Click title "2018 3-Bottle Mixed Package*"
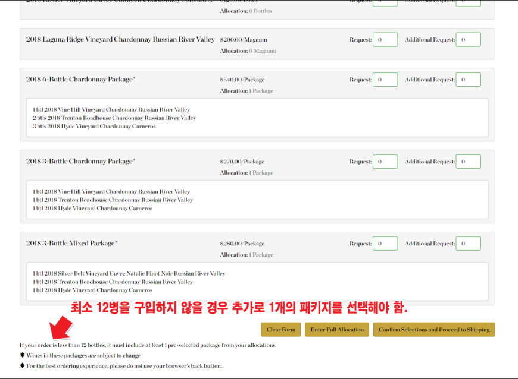Image resolution: width=518 pixels, height=379 pixels. pyautogui.click(x=71, y=243)
